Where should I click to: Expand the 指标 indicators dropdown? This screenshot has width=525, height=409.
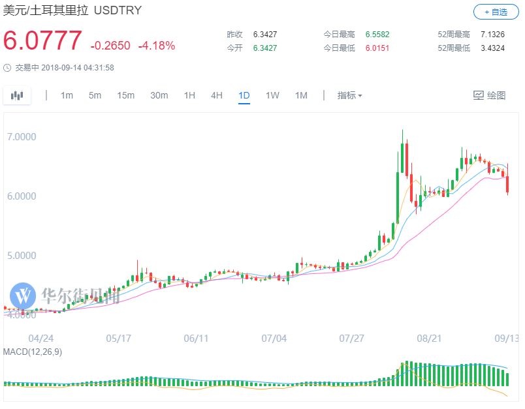pos(349,95)
